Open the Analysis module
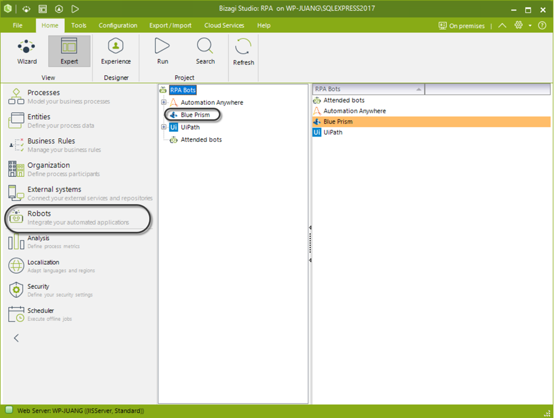Image resolution: width=554 pixels, height=418 pixels. [79, 241]
